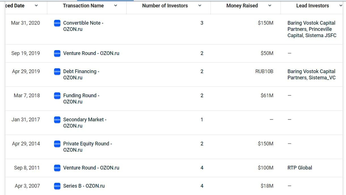Click the Transaction Name column header

point(83,5)
